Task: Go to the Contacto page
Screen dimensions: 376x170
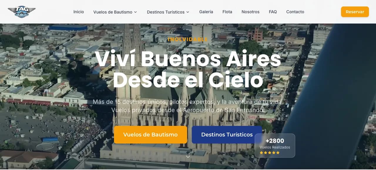Action: tap(295, 12)
